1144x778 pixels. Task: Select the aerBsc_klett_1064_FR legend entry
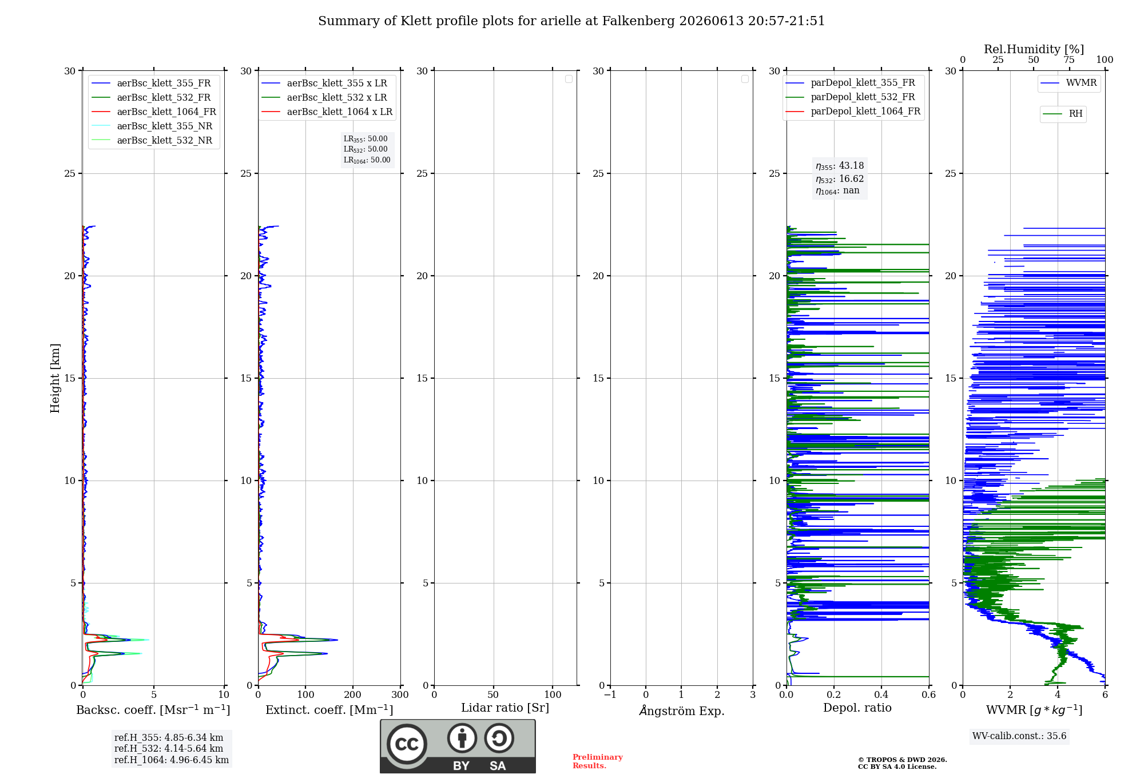coord(154,112)
